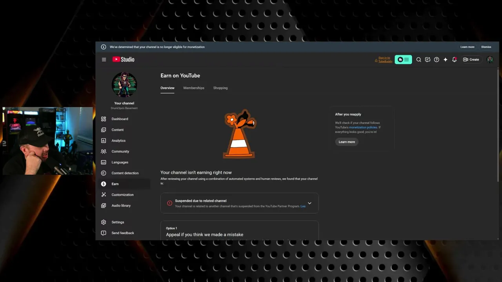Click Learn more under After you reapply
Screen dimensions: 502x282
point(347,142)
